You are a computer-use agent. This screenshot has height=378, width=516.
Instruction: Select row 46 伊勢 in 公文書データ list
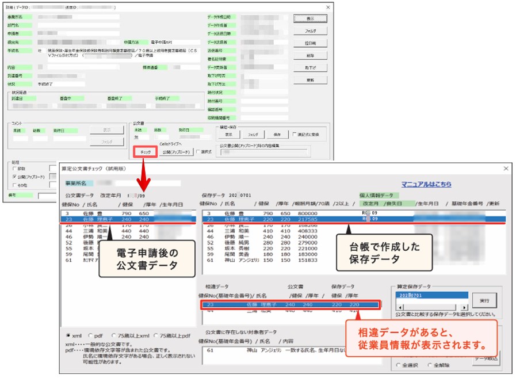click(128, 236)
